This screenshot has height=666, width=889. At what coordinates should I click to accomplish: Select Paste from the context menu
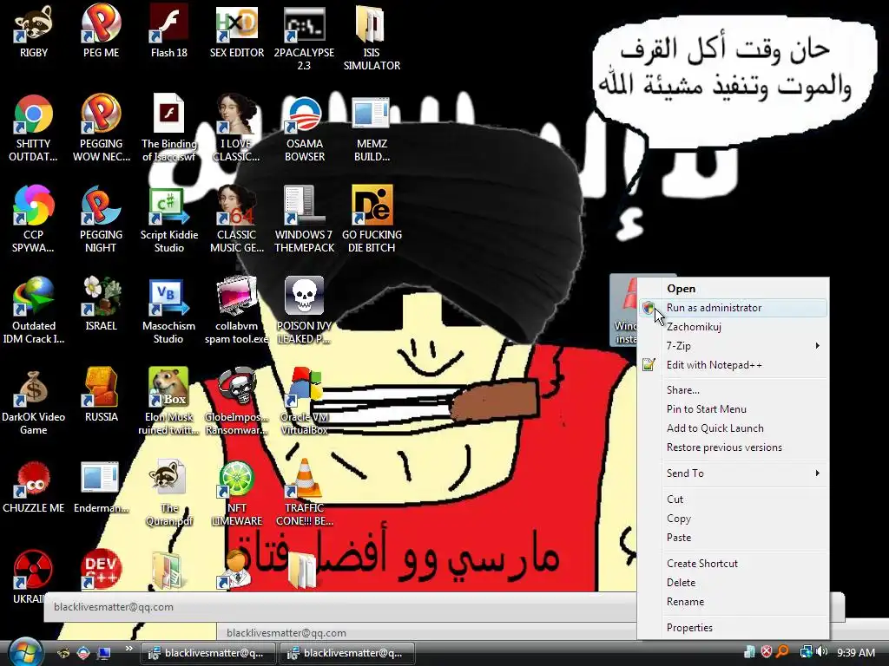coord(733,538)
